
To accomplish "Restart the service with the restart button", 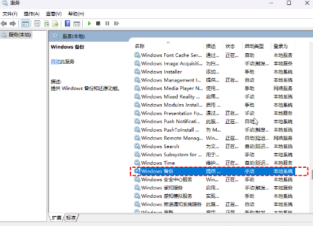I will (116, 23).
